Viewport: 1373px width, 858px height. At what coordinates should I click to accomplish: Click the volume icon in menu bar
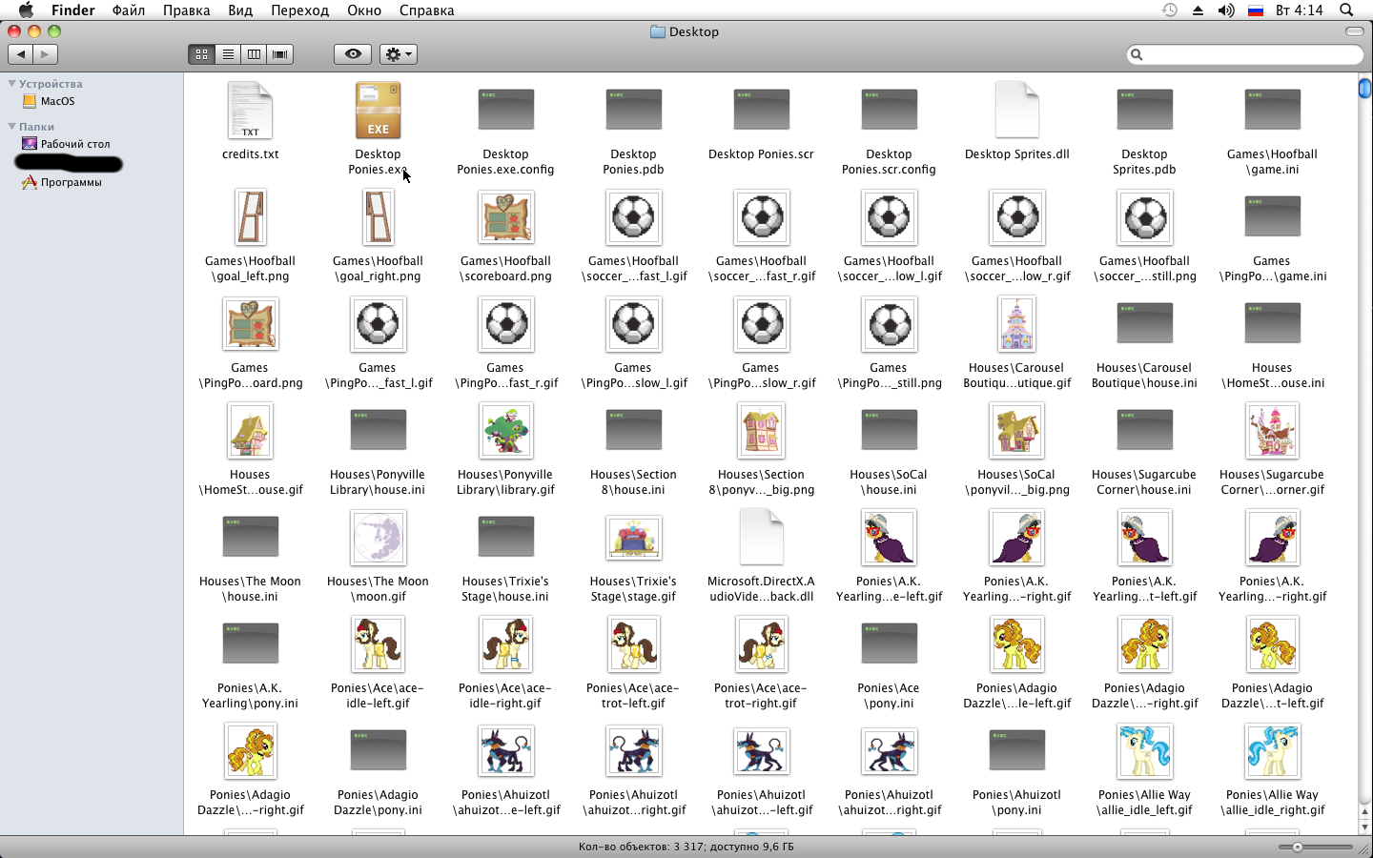click(1226, 10)
